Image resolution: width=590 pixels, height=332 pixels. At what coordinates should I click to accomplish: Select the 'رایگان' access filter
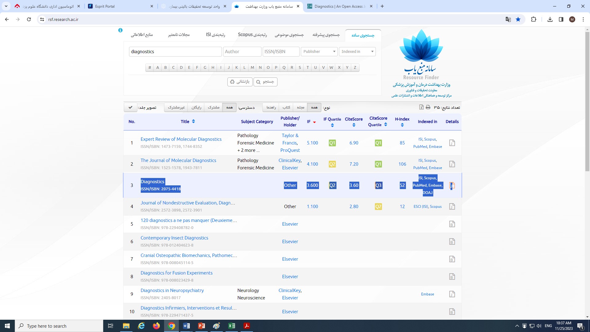196,107
